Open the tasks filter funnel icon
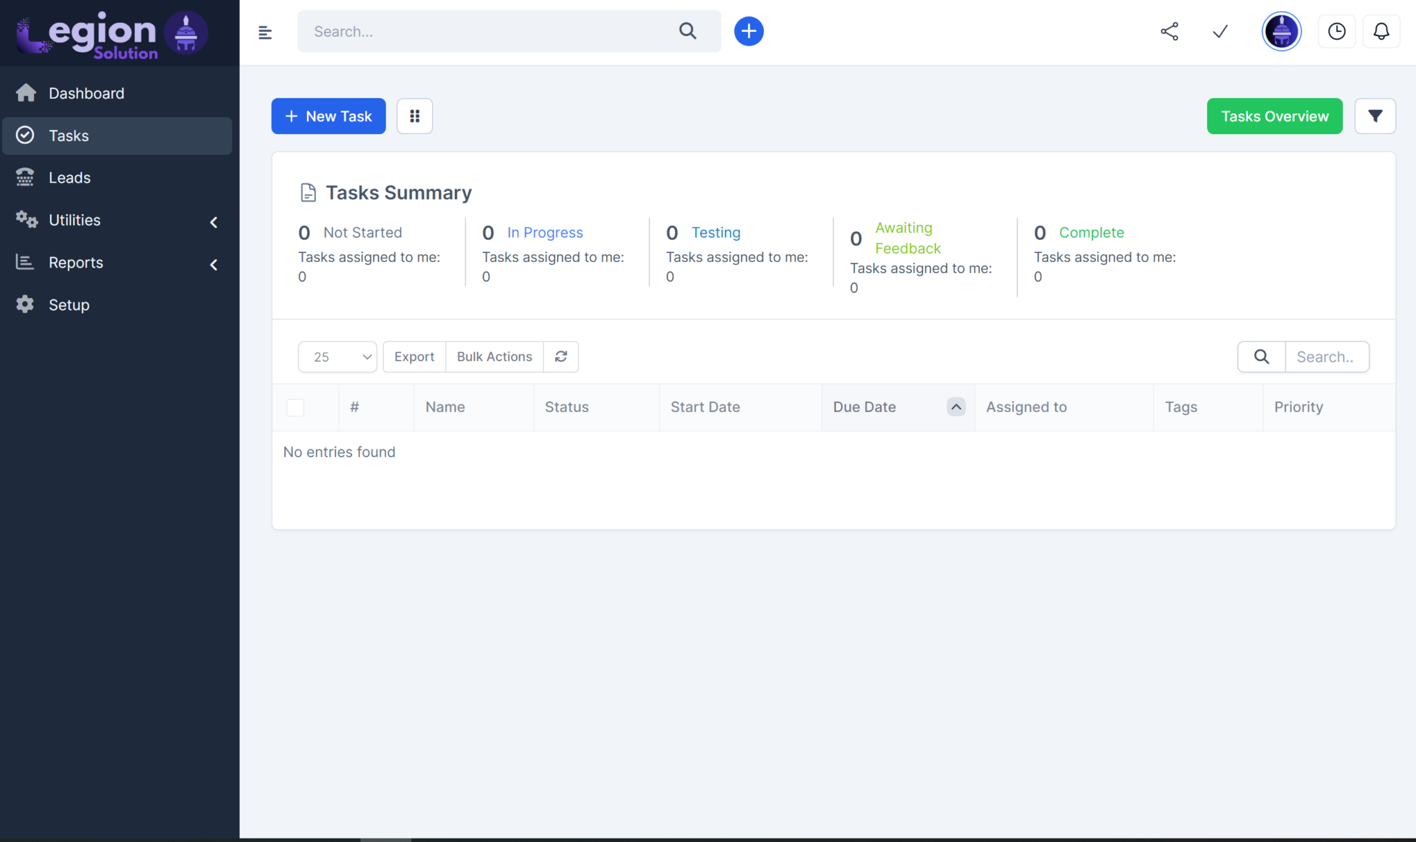 1375,116
